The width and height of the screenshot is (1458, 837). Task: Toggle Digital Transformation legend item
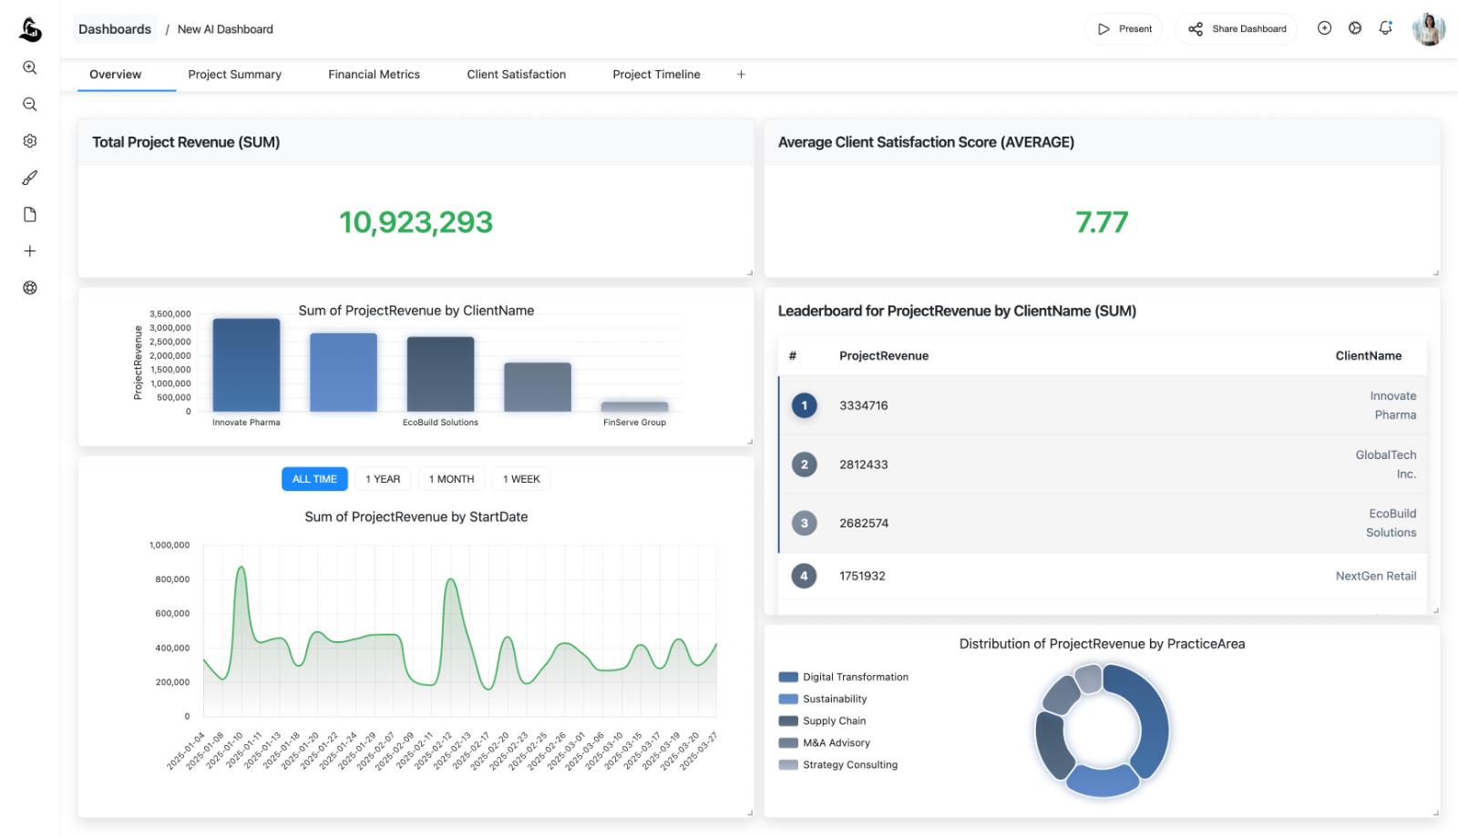[855, 677]
